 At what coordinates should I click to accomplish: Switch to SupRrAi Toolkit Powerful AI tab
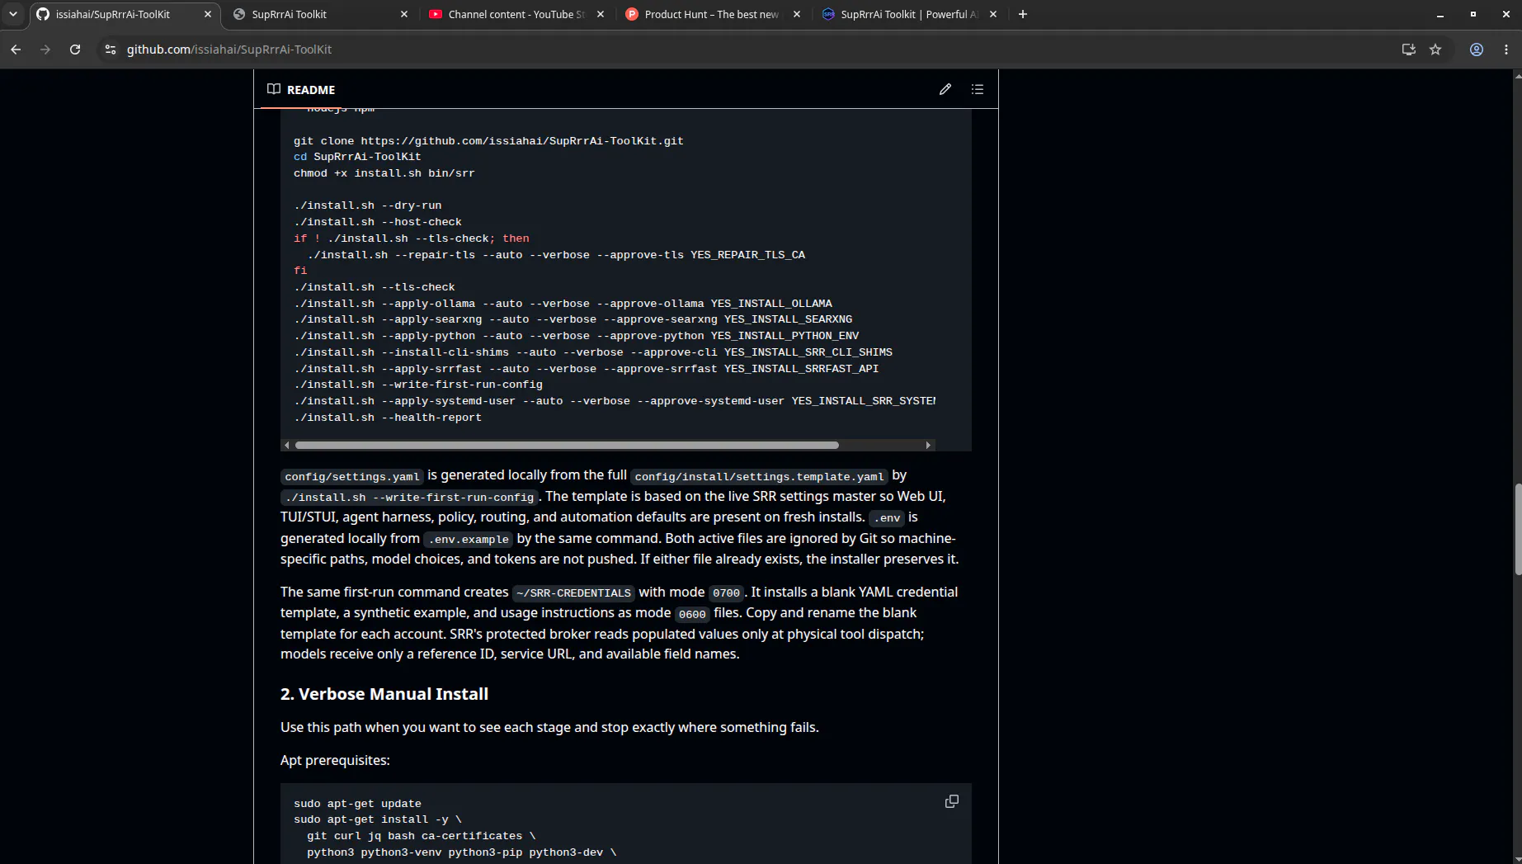[x=909, y=14]
